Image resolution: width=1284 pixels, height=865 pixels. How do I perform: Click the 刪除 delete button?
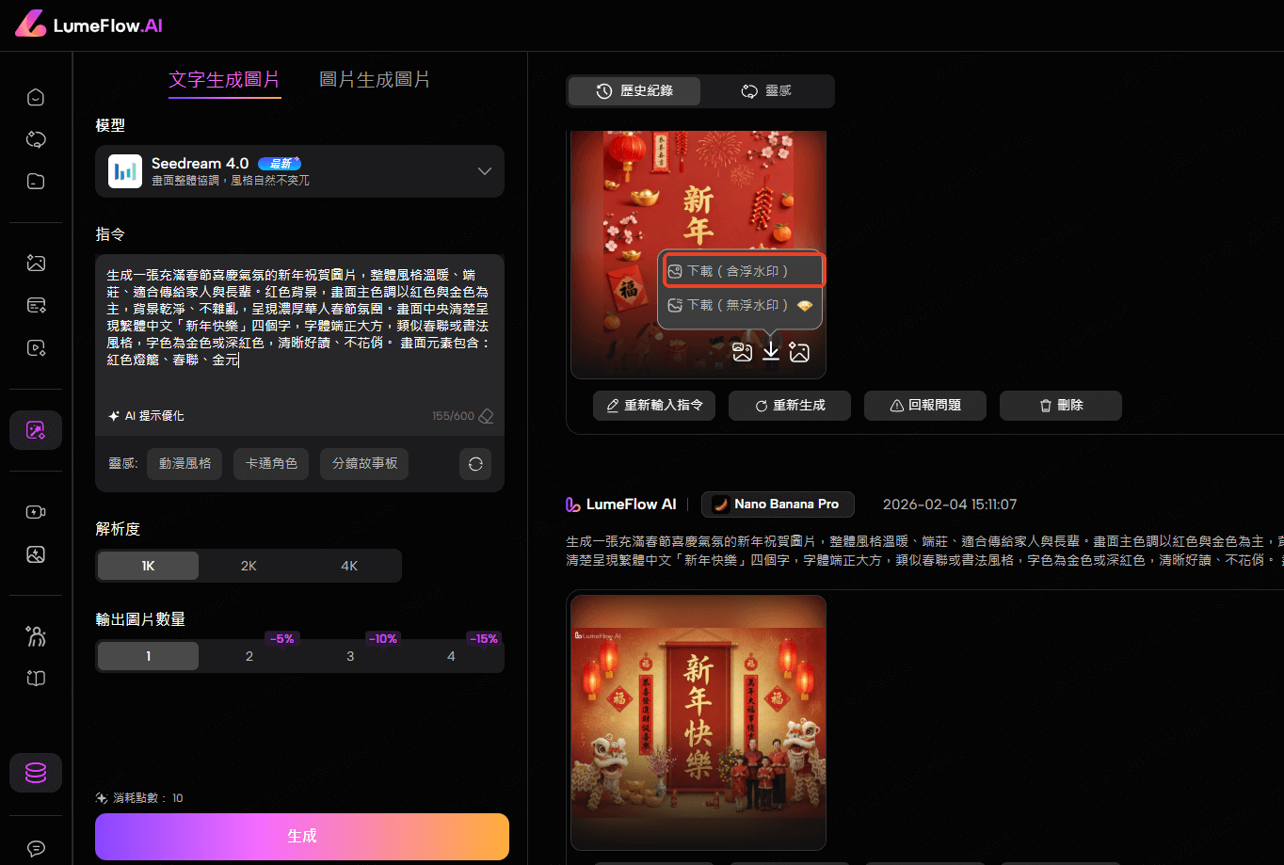coord(1060,406)
